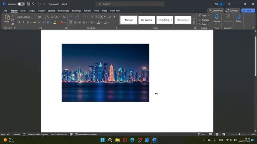
Task: Click the Sort A-Z icon
Action: (110, 17)
